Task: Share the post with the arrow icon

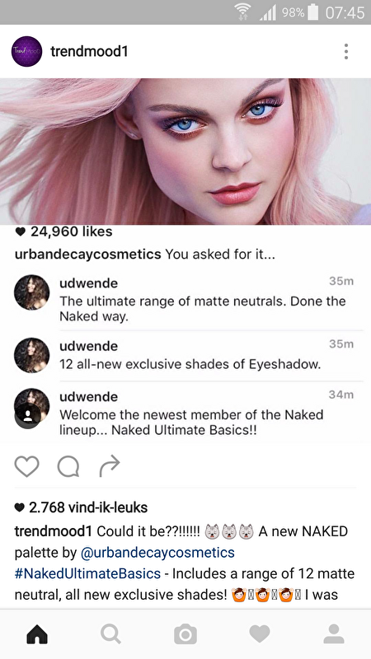Action: pos(110,466)
